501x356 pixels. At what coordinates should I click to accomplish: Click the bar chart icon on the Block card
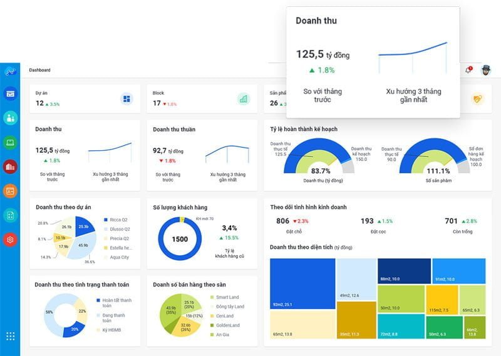click(243, 99)
